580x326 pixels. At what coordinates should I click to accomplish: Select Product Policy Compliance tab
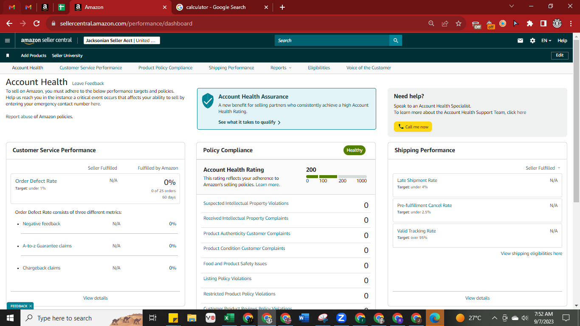[x=165, y=68]
